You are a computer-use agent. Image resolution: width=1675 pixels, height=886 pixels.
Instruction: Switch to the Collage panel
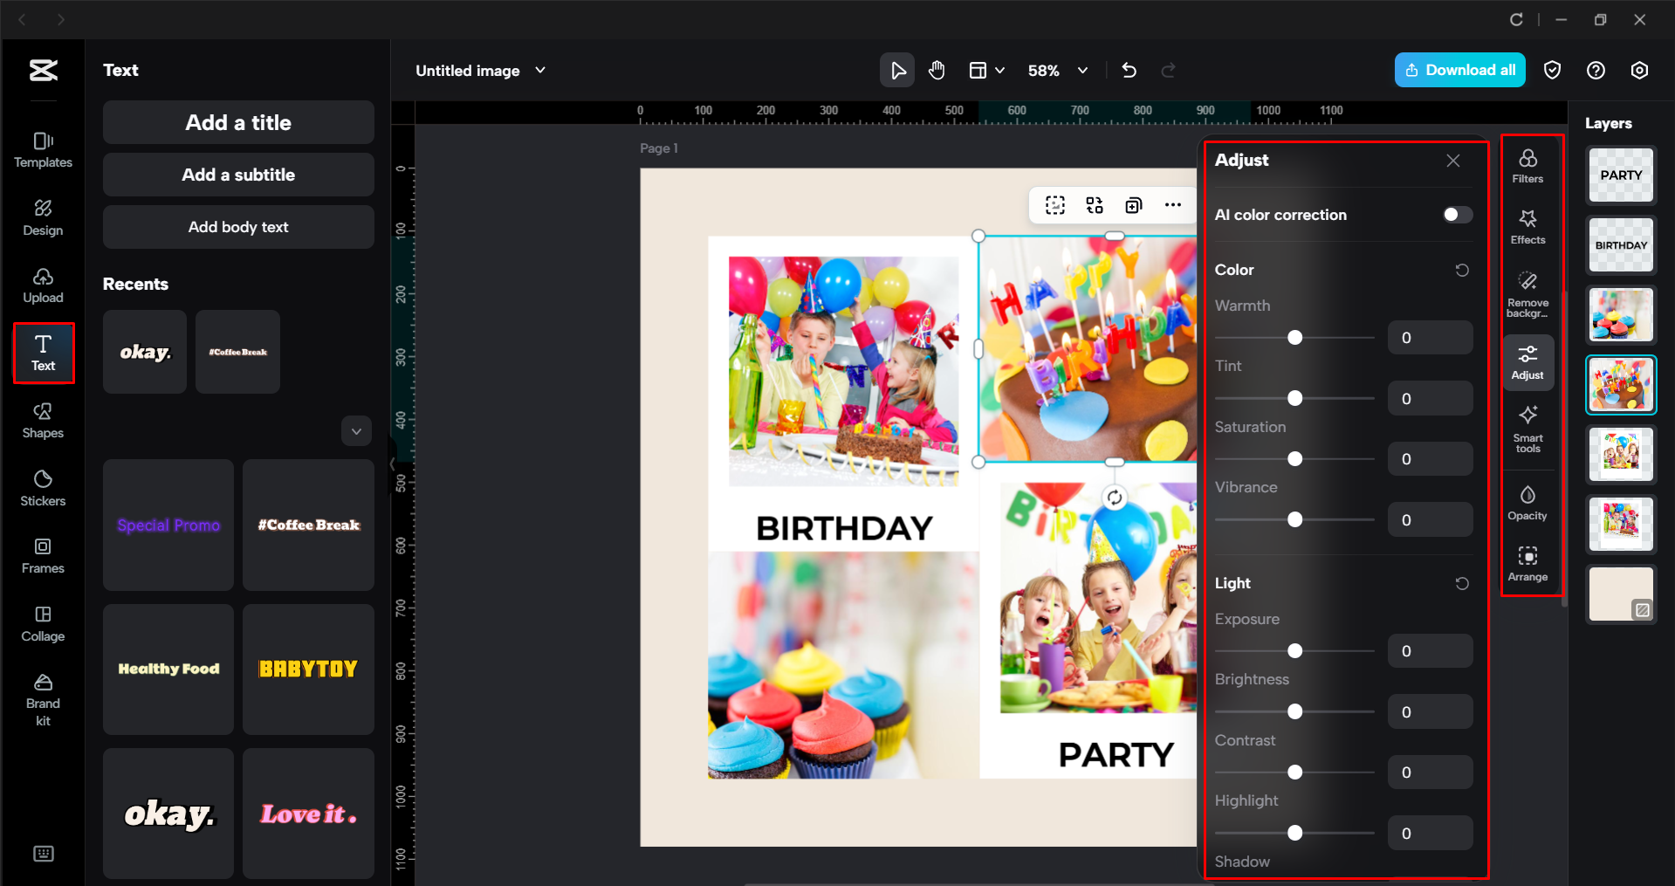point(43,623)
